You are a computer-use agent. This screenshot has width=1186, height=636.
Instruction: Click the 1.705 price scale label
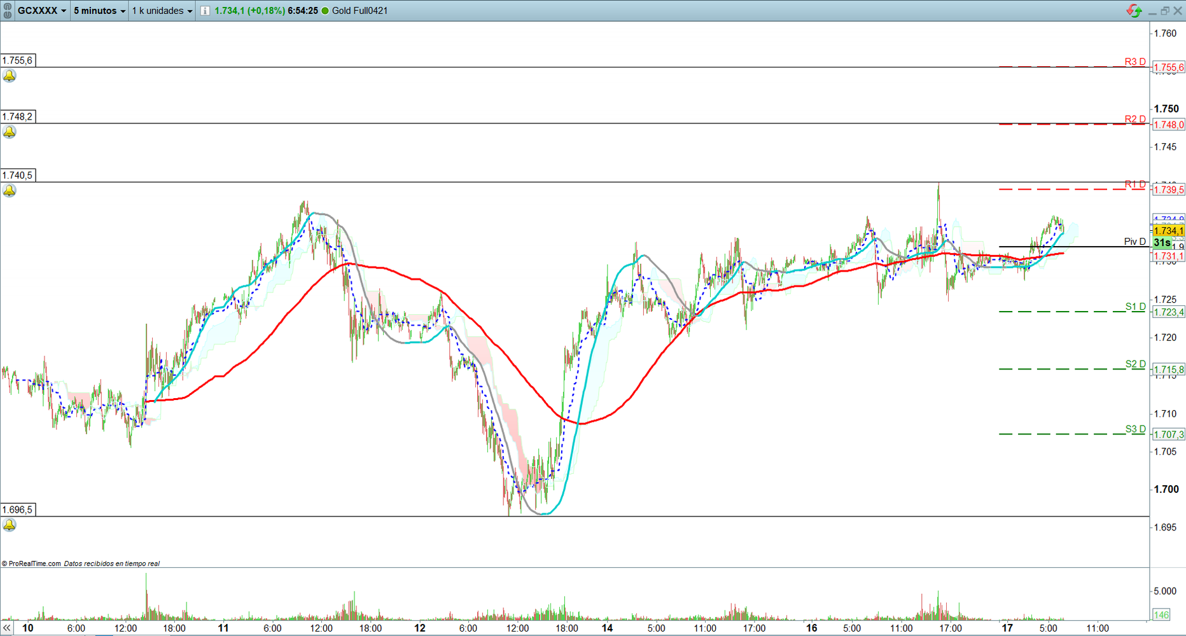coord(1166,452)
